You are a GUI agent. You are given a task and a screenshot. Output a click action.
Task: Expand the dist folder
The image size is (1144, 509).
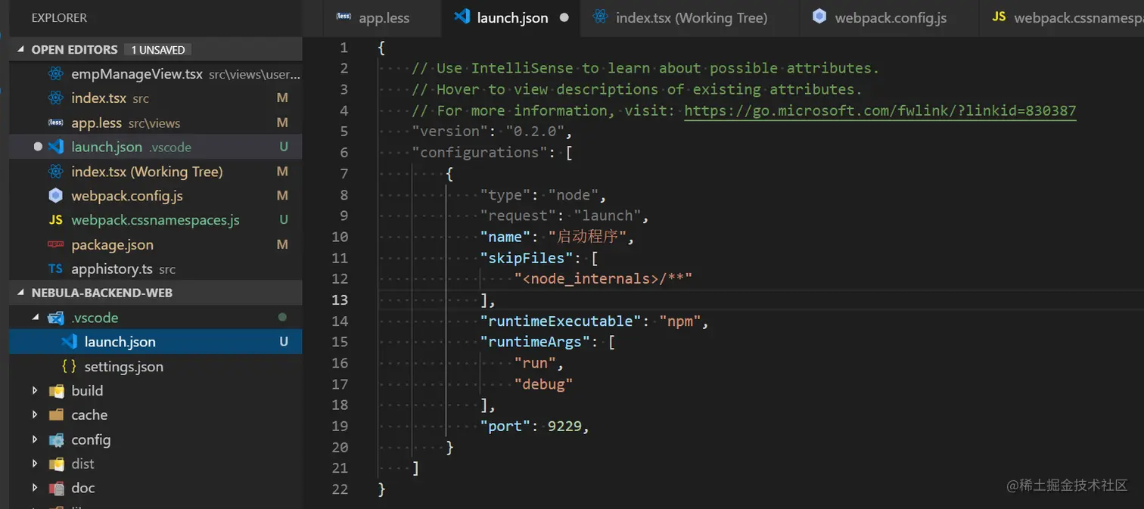[36, 464]
